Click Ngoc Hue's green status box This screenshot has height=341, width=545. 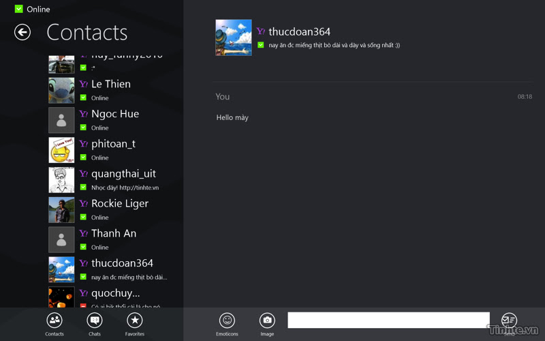click(x=83, y=128)
